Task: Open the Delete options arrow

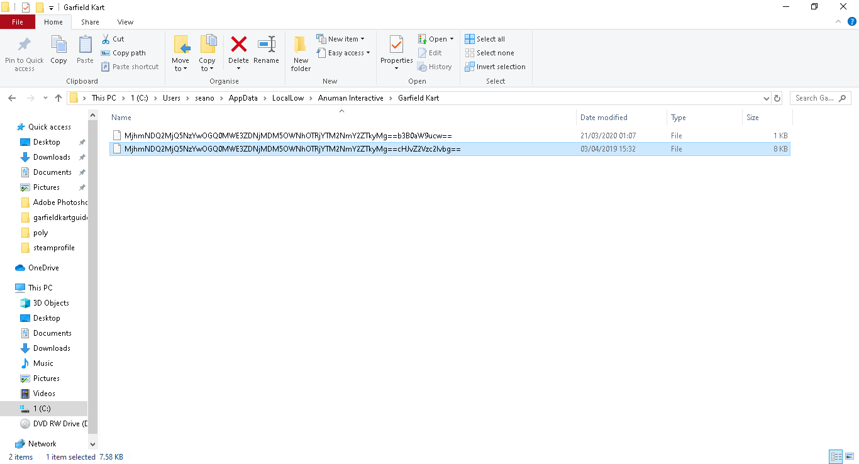Action: point(239,69)
